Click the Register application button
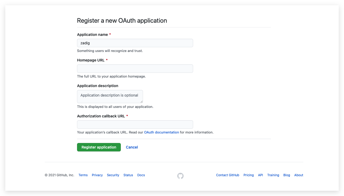 tap(99, 147)
